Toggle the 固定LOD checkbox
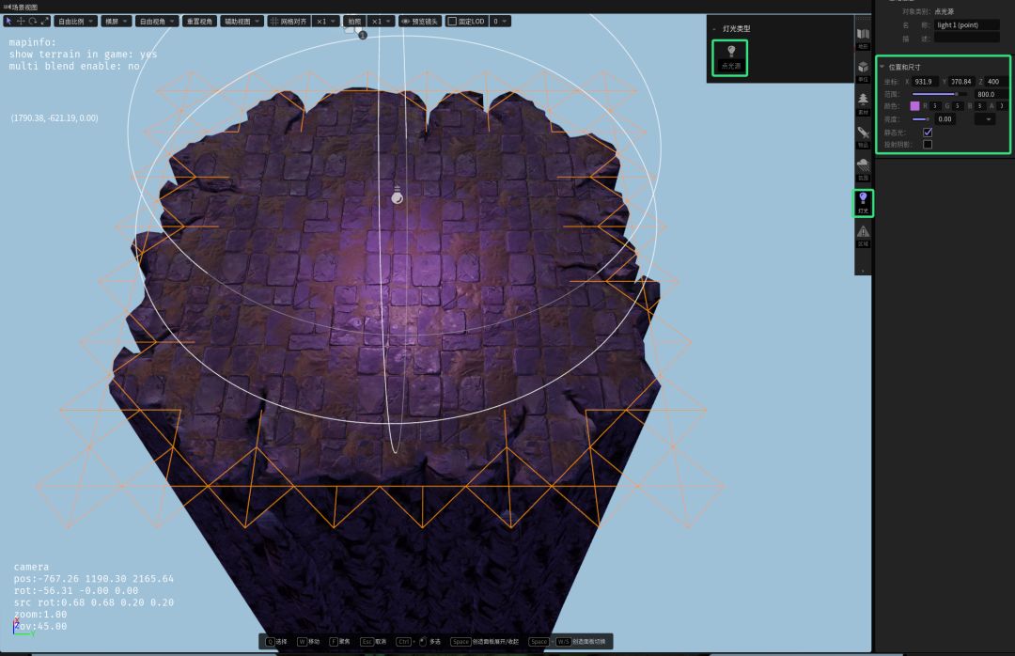This screenshot has width=1015, height=656. pos(451,21)
